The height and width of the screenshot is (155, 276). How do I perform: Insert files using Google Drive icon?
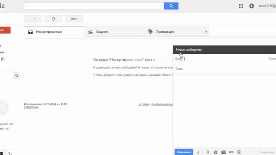point(216,152)
